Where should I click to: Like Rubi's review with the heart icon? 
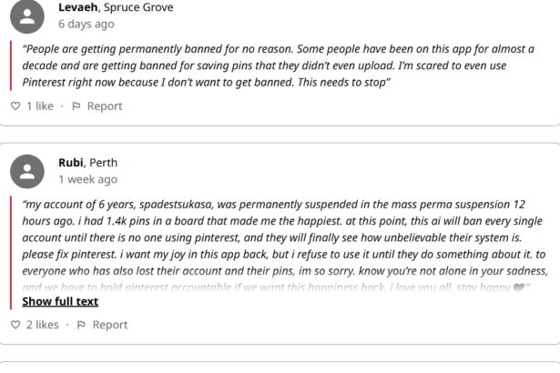click(15, 325)
